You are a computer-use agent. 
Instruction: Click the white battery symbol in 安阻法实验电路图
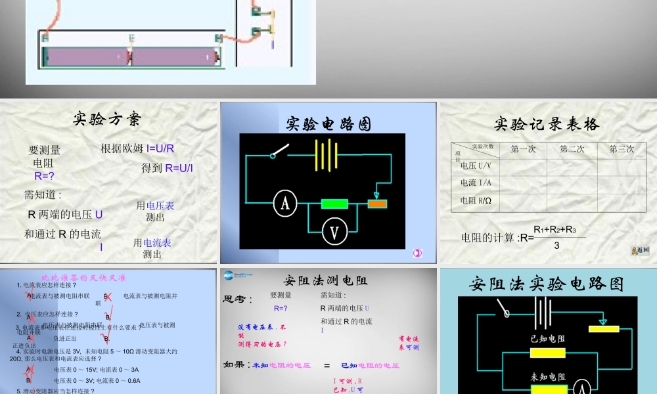(543, 313)
